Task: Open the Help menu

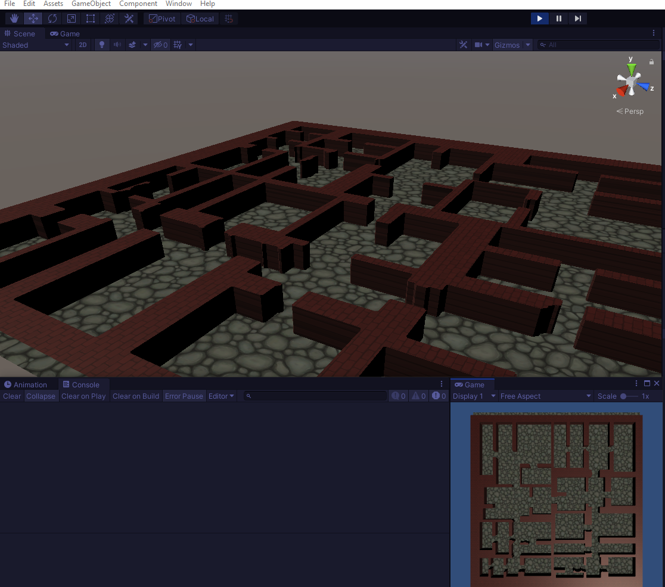Action: [207, 4]
